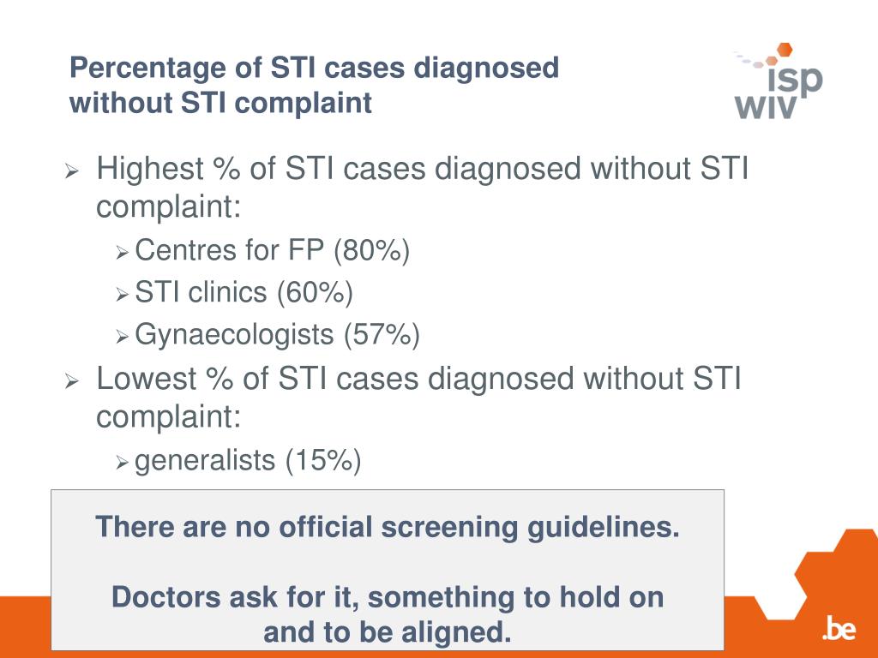The width and height of the screenshot is (878, 658).
Task: Click arrow bullet beside Gynaecologists
Action: pos(123,337)
